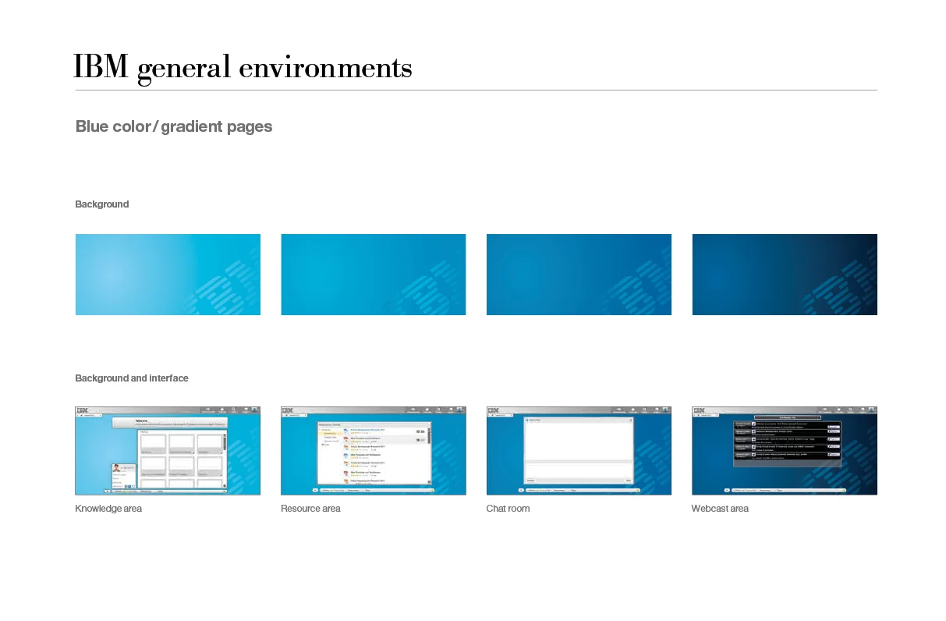Click the 'Knowledge area' caption
946x621 pixels.
click(108, 509)
